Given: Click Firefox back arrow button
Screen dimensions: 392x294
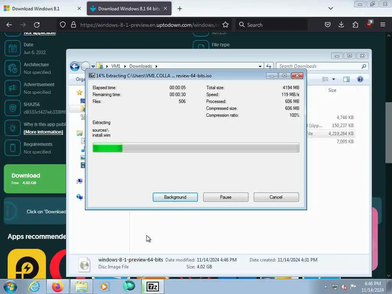Looking at the screenshot, I should pyautogui.click(x=9, y=25).
